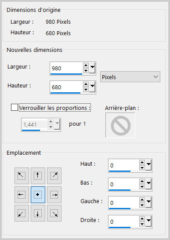Image resolution: width=170 pixels, height=240 pixels.
Task: Decrease Hauteur with the down stepper
Action: (x=86, y=90)
